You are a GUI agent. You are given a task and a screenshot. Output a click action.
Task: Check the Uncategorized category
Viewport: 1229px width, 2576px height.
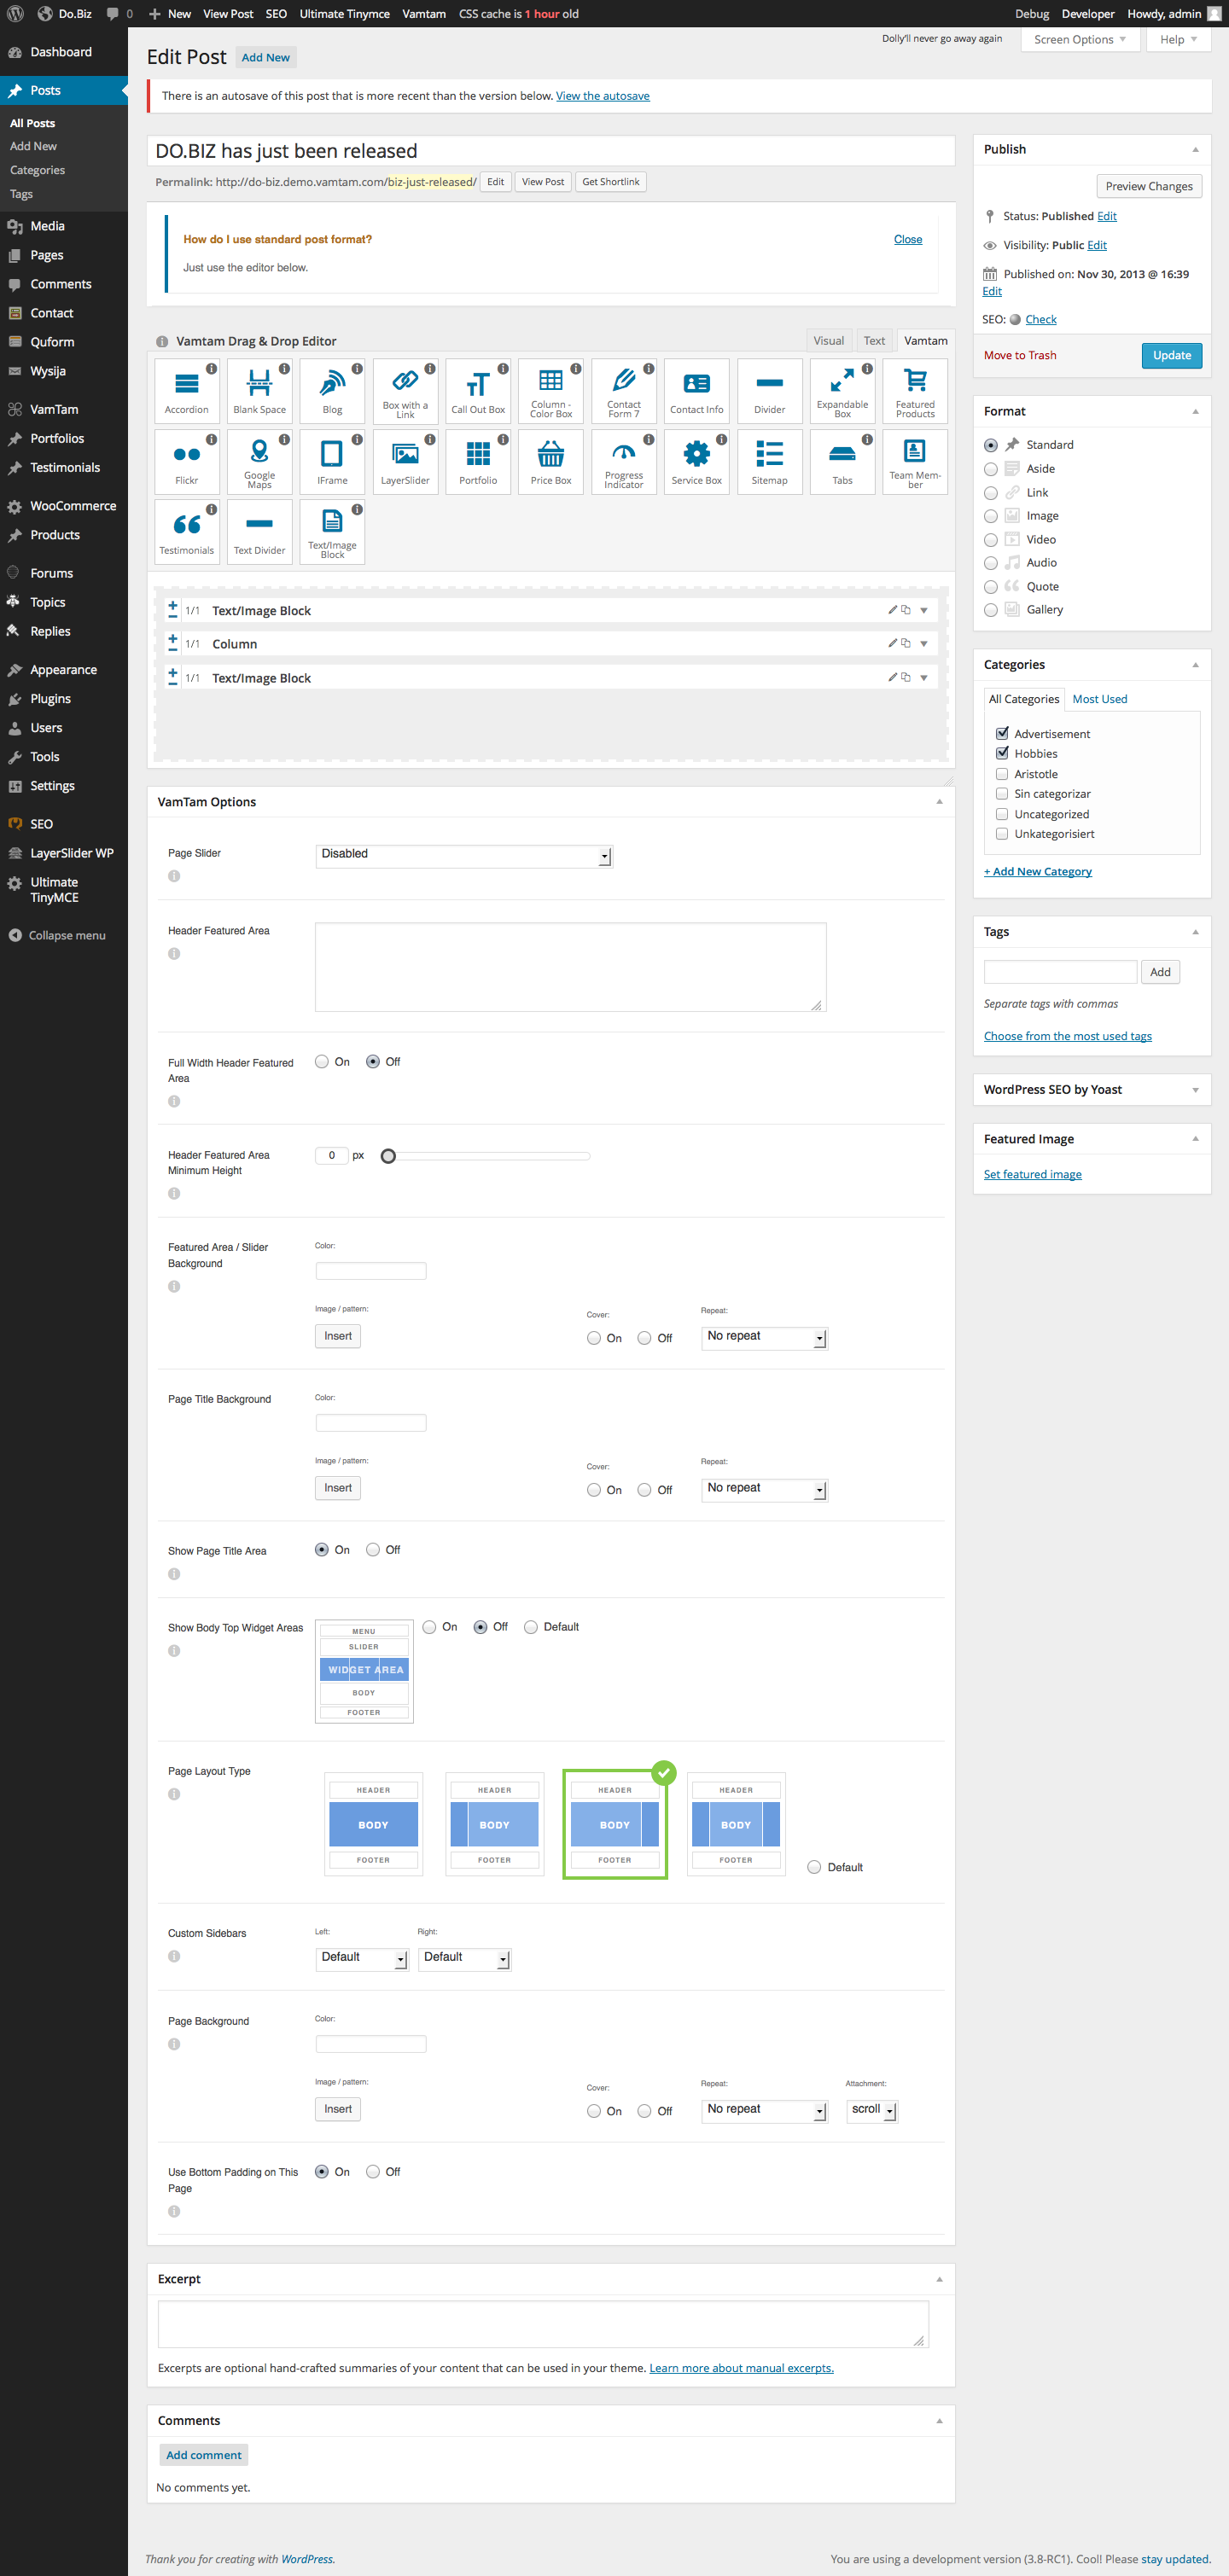pyautogui.click(x=1002, y=814)
